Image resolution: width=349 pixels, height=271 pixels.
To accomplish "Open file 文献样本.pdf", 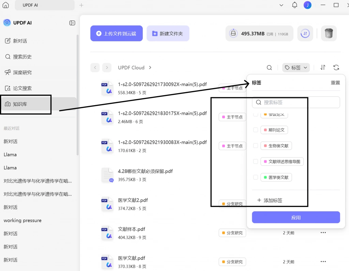I will pos(131,229).
